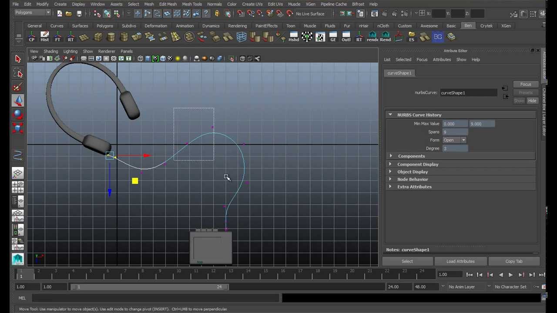The height and width of the screenshot is (313, 557).
Task: Select the Rotate tool sphere icon
Action: click(x=18, y=114)
